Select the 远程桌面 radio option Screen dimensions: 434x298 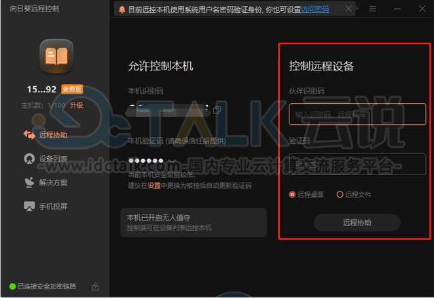tap(306, 195)
